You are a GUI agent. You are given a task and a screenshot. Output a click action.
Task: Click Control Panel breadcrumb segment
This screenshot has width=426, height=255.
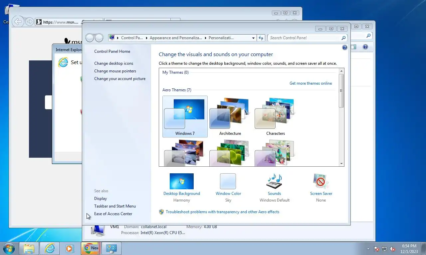(132, 38)
